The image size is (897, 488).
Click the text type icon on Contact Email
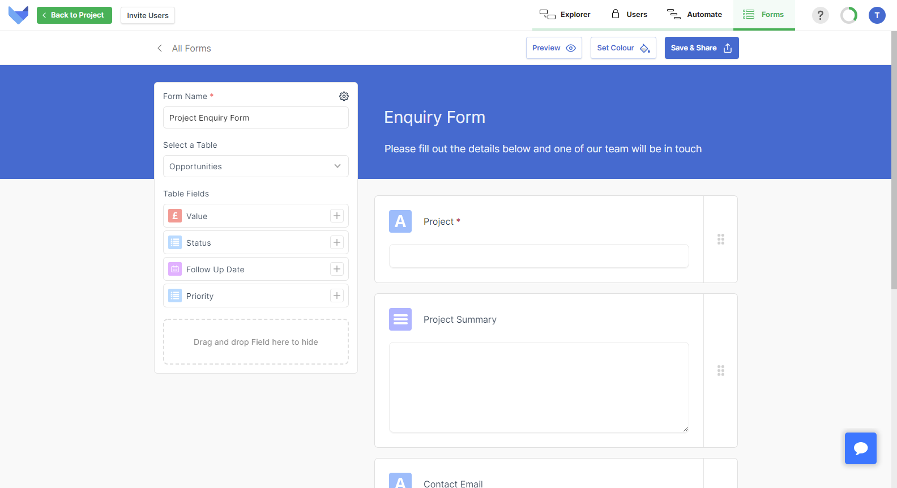pos(400,481)
